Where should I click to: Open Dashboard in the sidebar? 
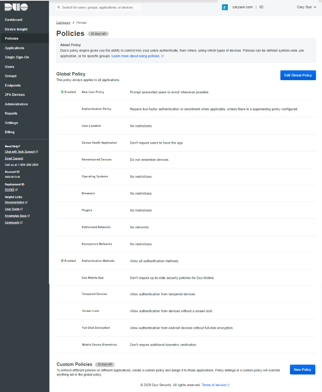point(14,20)
